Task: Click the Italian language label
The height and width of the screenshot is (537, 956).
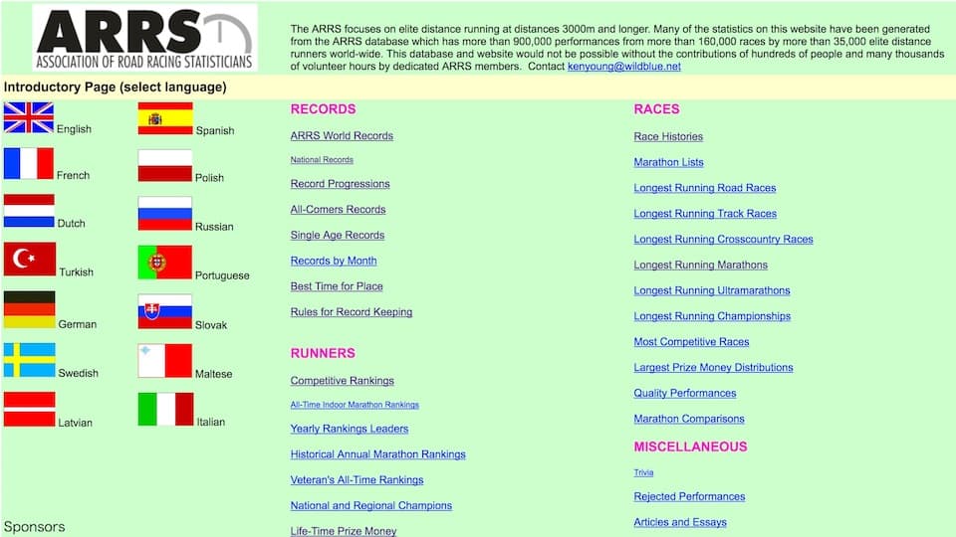Action: (210, 422)
